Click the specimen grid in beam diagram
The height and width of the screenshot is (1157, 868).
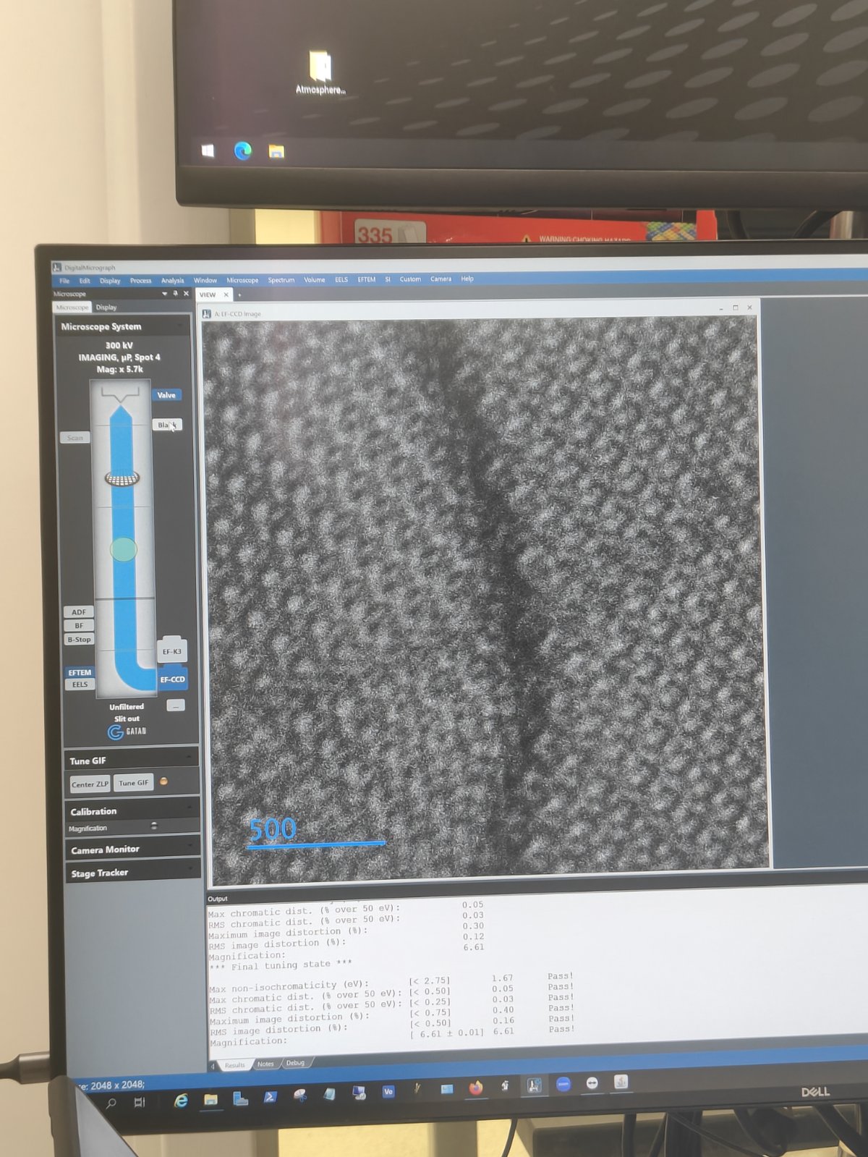(122, 478)
